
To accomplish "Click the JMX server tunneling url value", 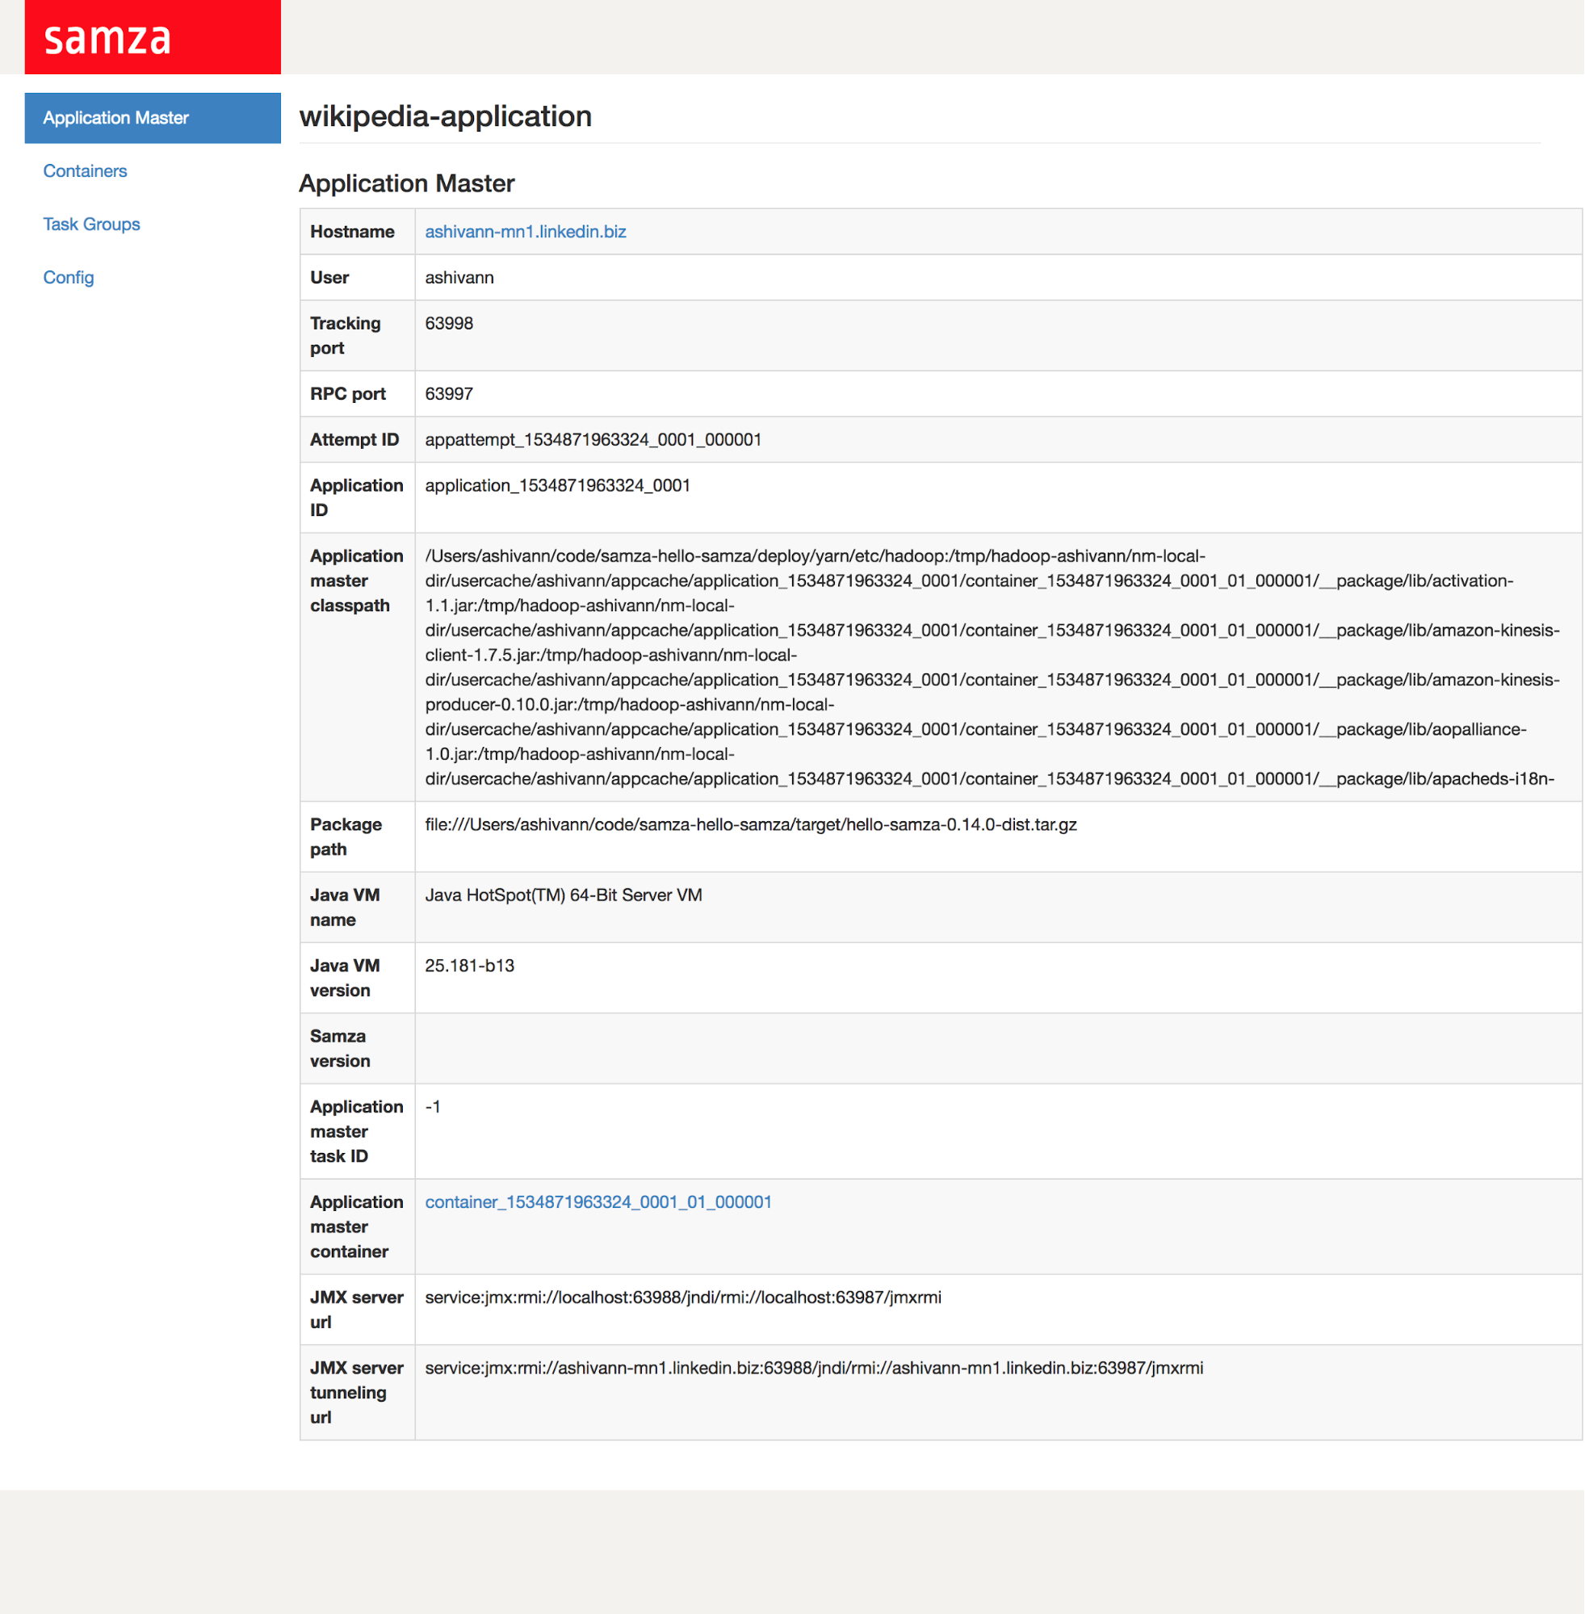I will 813,1369.
